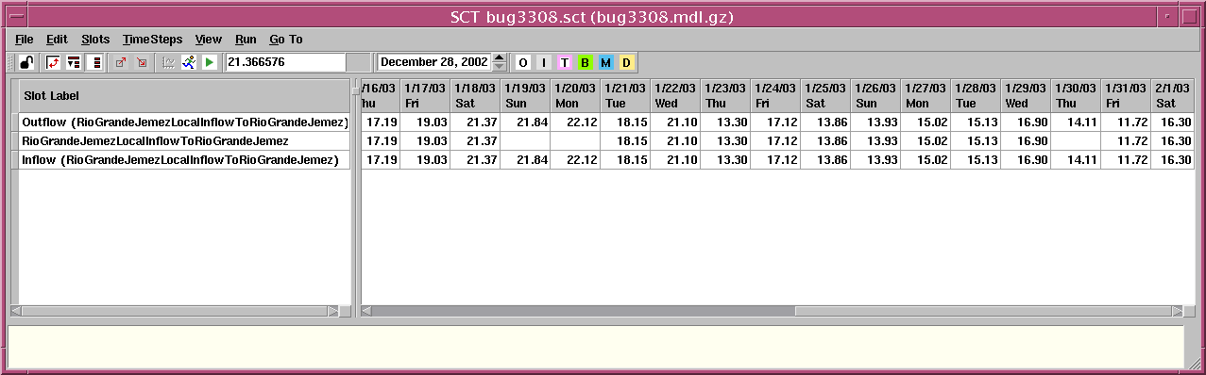Viewport: 1206px width, 375px height.
Task: Click the 1/20/03 Mon column header
Action: pyautogui.click(x=575, y=96)
